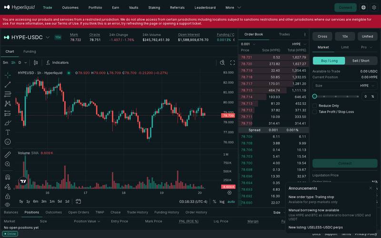Click the Connect button in header
Screen dimensions: 381x238
pos(345,8)
